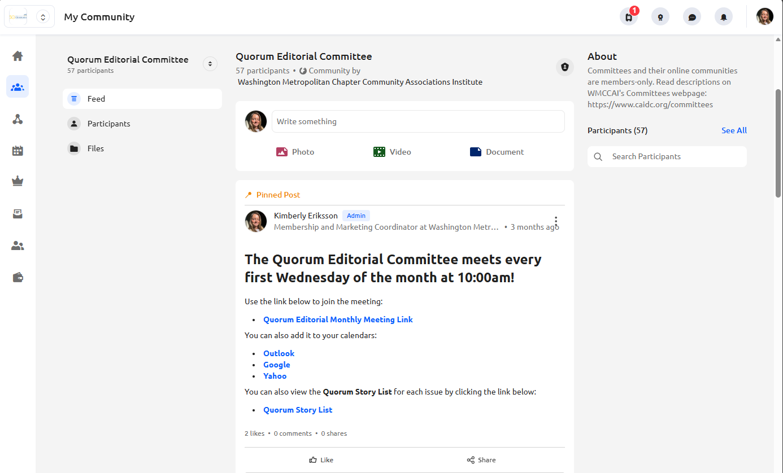Screen dimensions: 783x473
Task: Click the Kimberly Eriksson author name
Action: pyautogui.click(x=306, y=216)
